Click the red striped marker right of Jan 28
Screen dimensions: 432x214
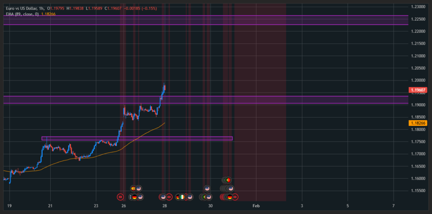click(169, 197)
